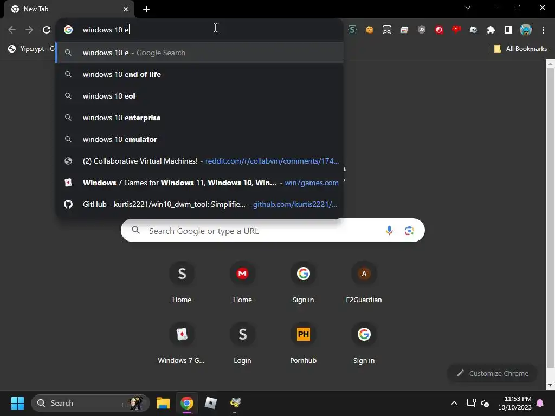
Task: Reload the page with the refresh icon
Action: [47, 30]
